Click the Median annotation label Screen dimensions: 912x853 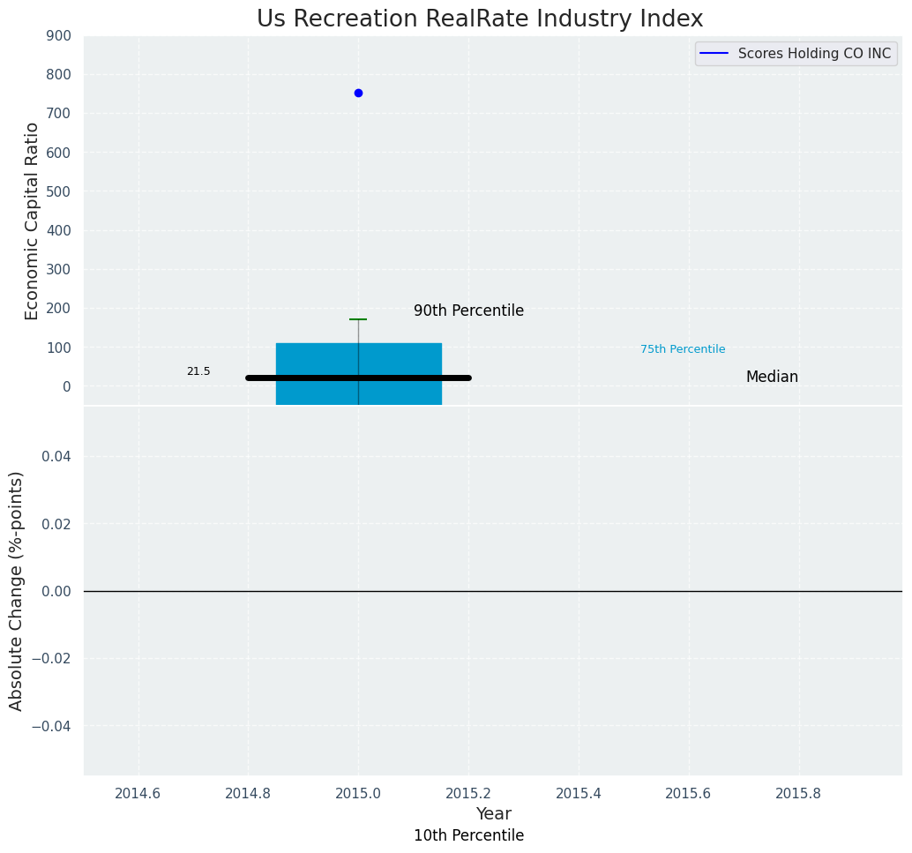click(x=772, y=377)
